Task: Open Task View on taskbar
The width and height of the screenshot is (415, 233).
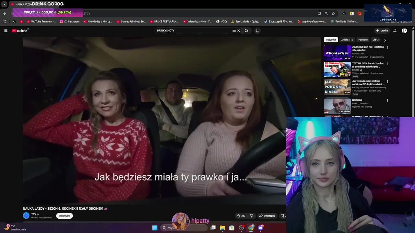Action: coord(213,228)
